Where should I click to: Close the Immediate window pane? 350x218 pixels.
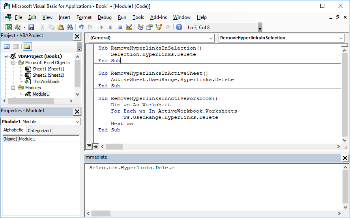pos(345,158)
